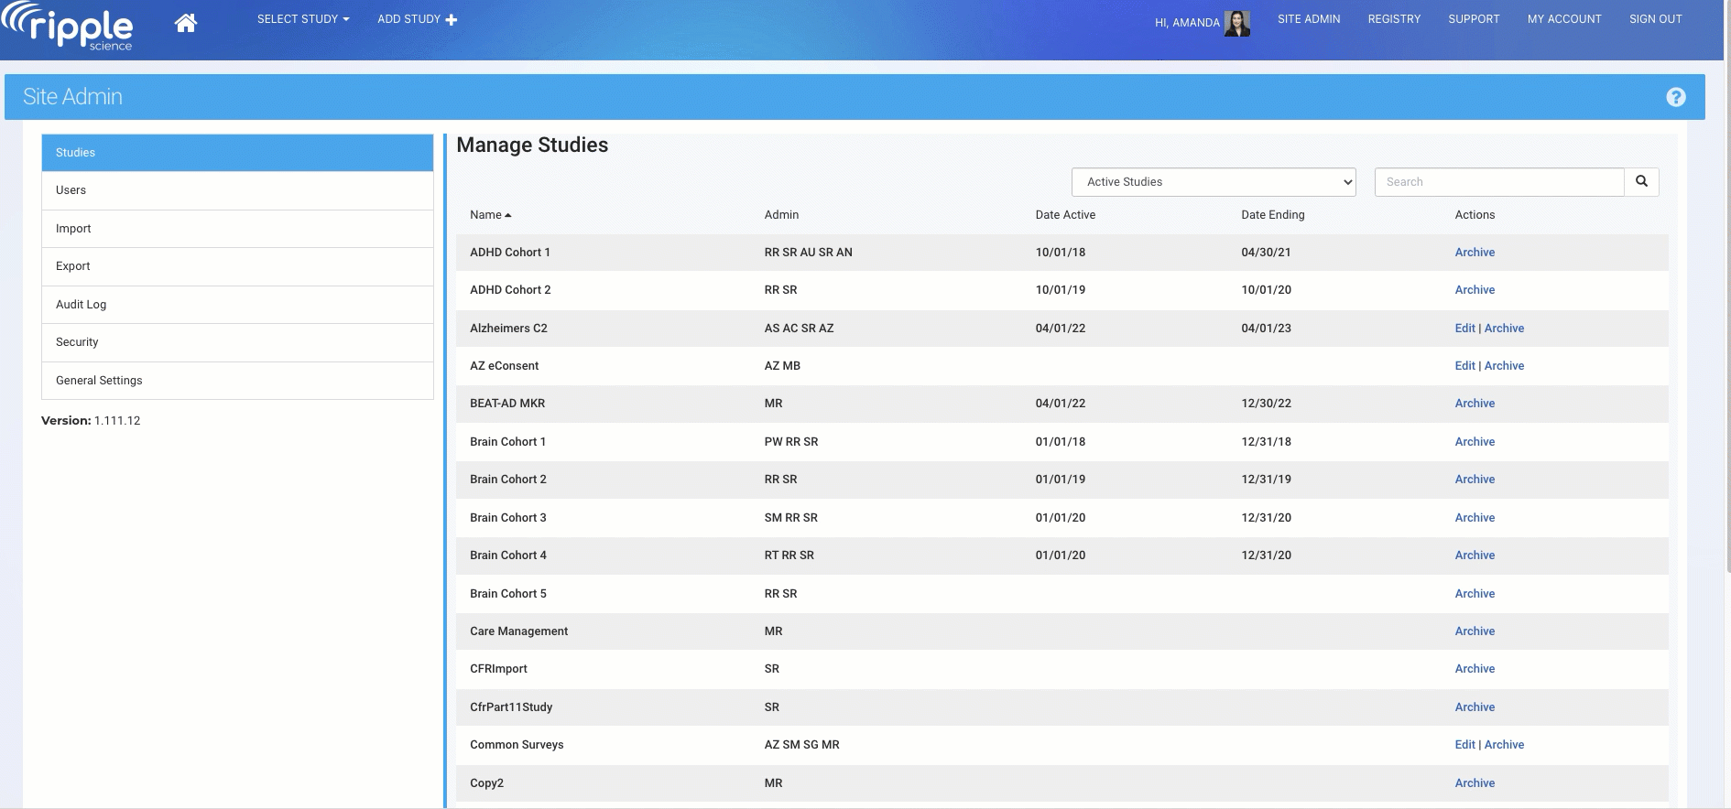Select General Settings in sidebar
1731x809 pixels.
click(x=237, y=381)
